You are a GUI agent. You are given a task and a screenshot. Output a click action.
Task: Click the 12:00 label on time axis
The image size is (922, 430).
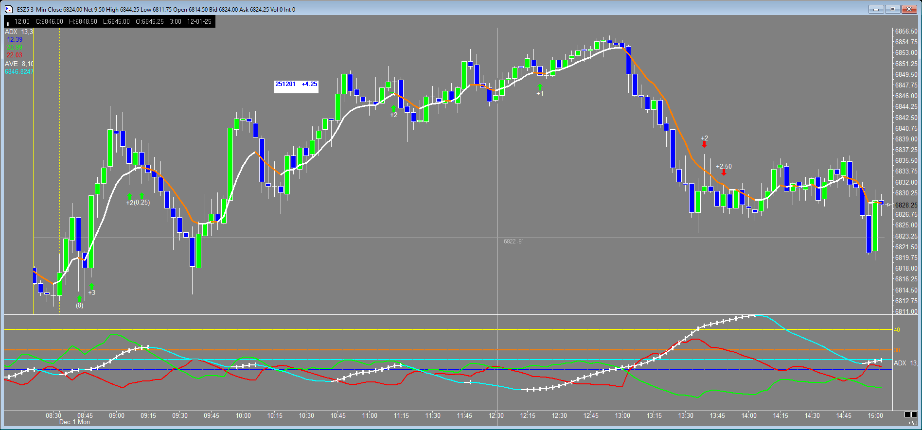pyautogui.click(x=496, y=415)
